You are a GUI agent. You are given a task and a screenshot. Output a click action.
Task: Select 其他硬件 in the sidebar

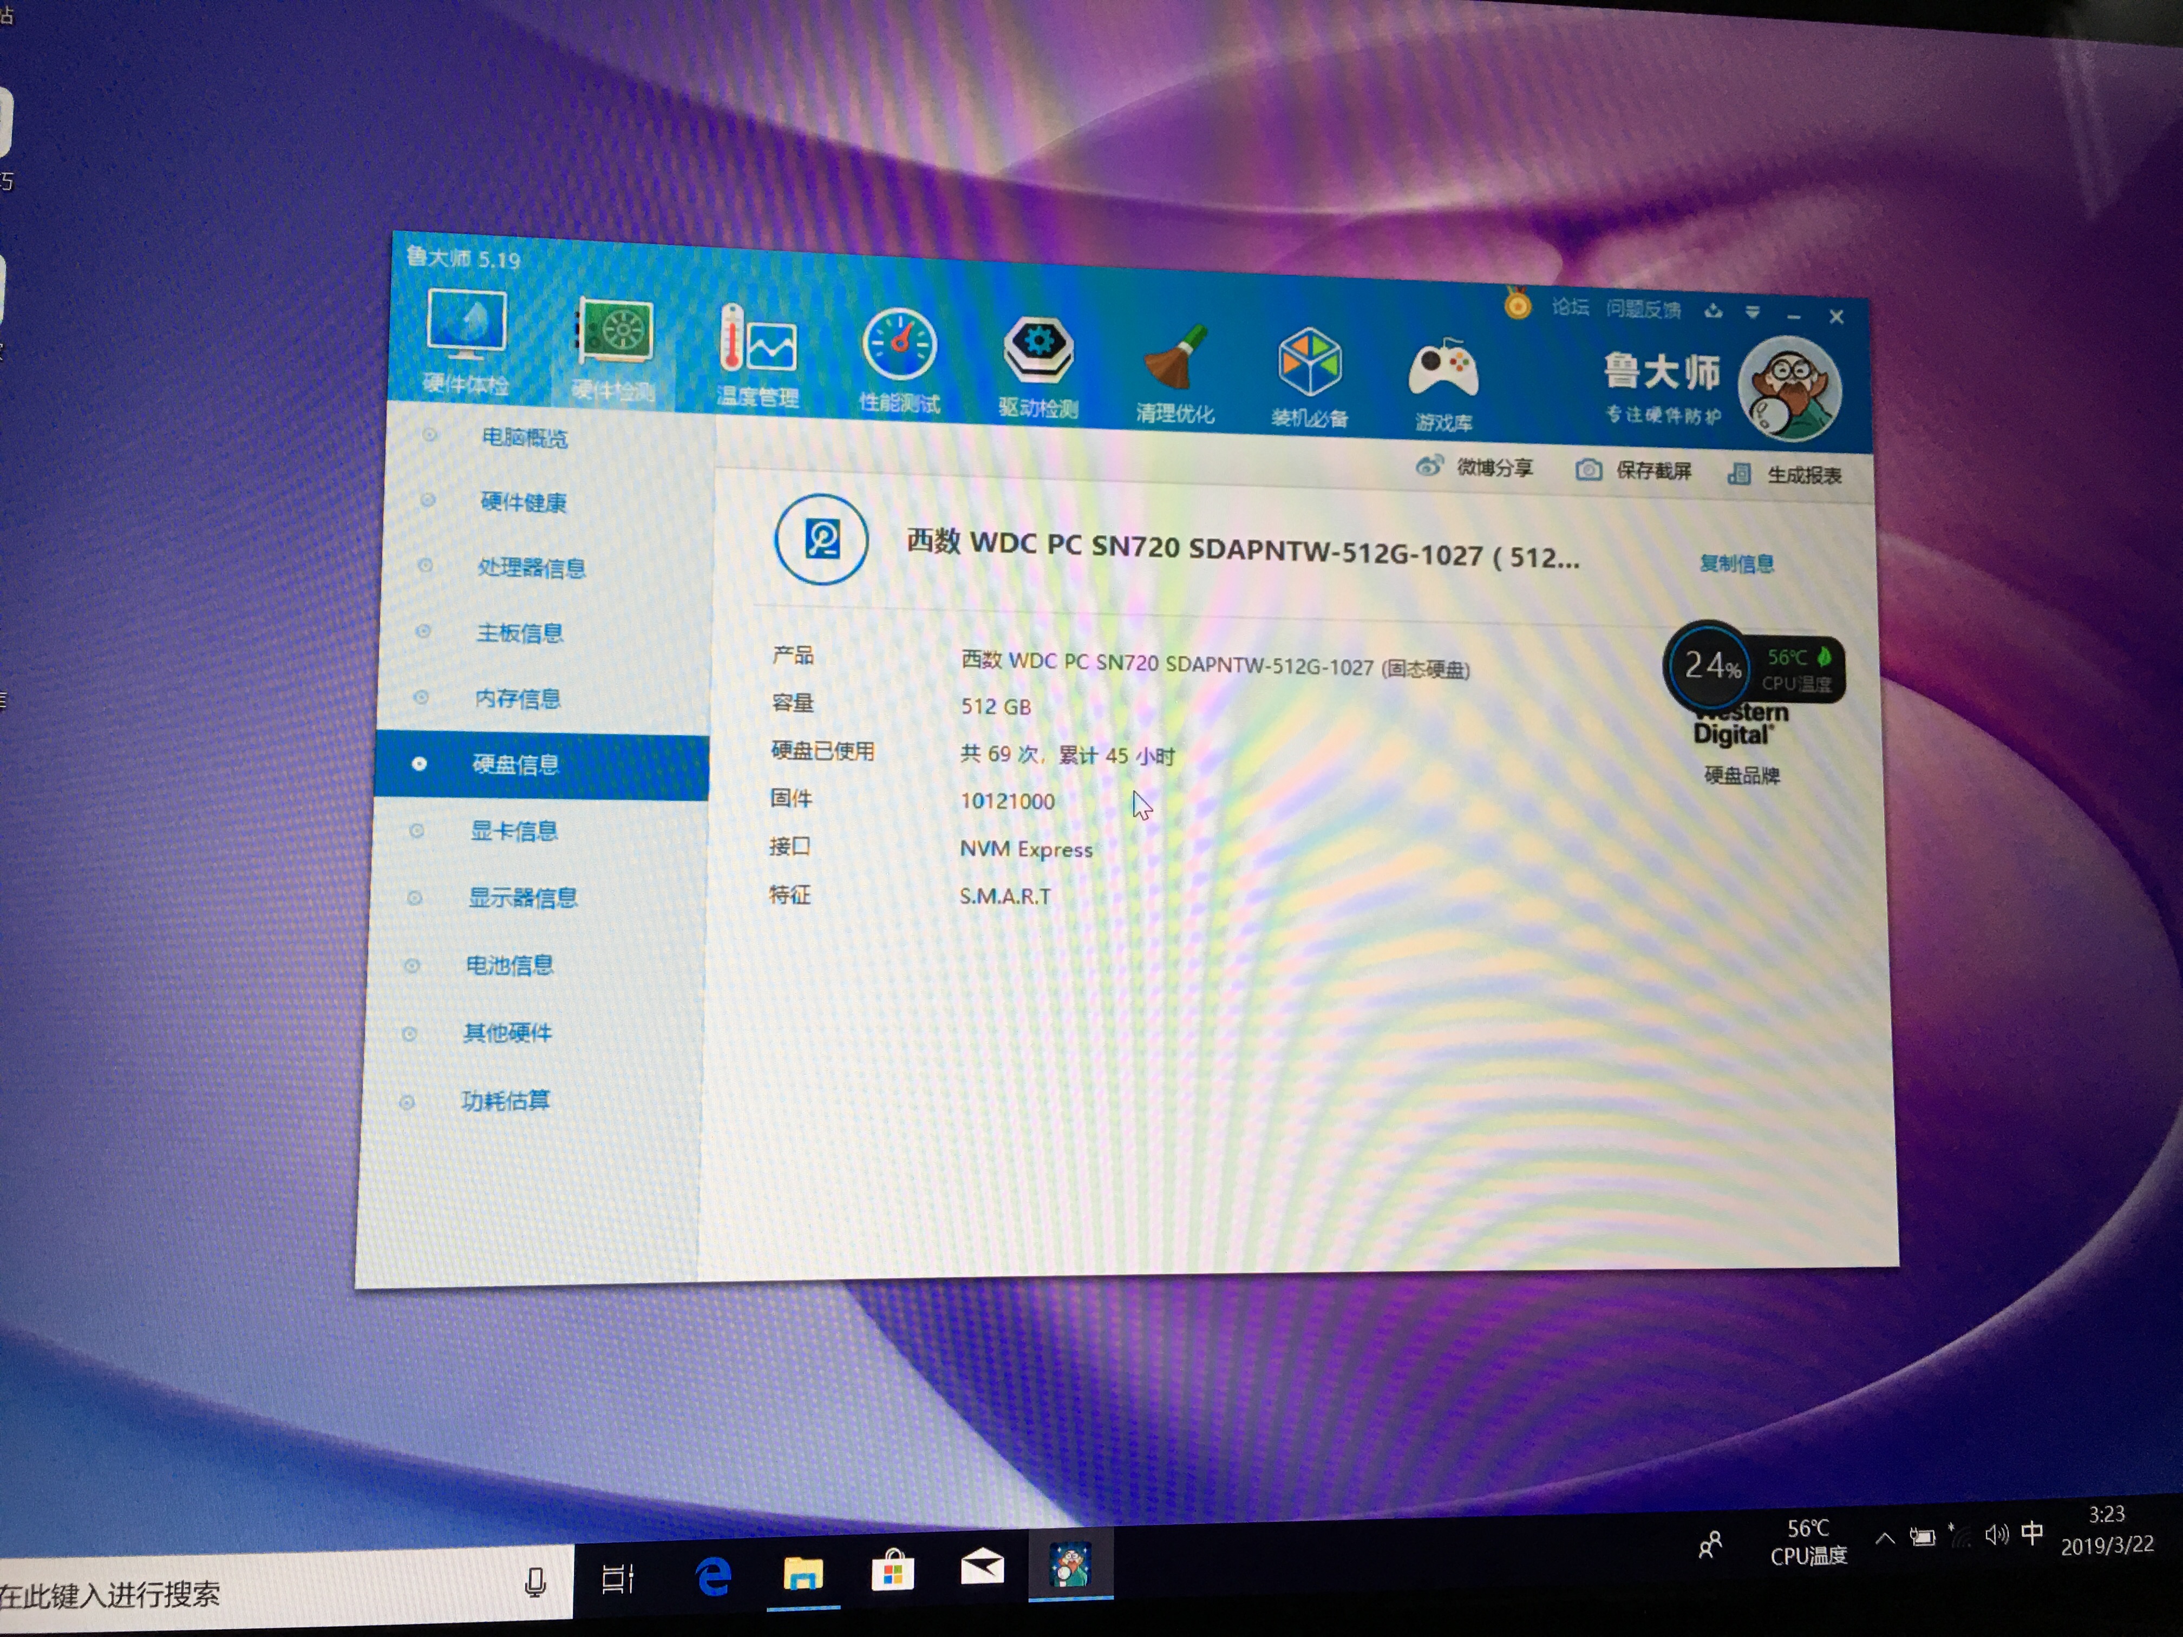[x=507, y=1033]
